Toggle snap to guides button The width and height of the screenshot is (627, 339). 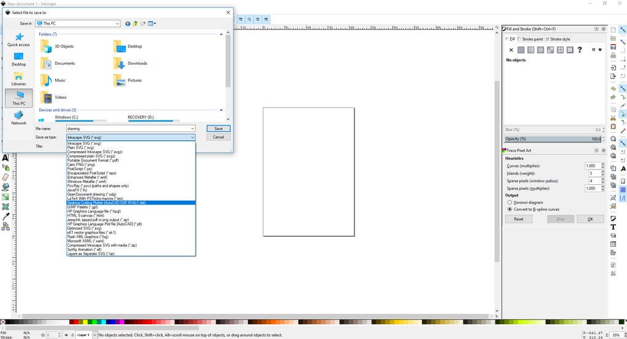pos(623,198)
